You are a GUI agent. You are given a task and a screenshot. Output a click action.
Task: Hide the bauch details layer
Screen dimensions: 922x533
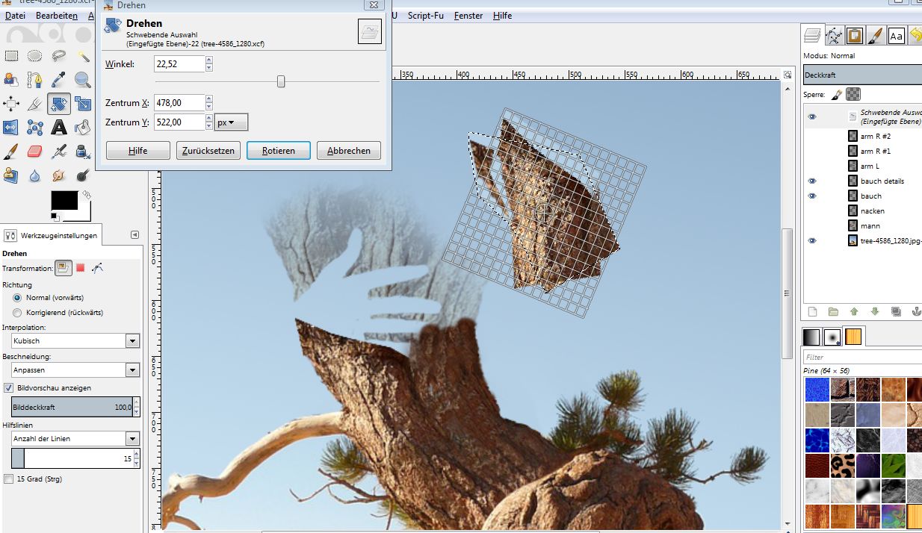point(812,181)
